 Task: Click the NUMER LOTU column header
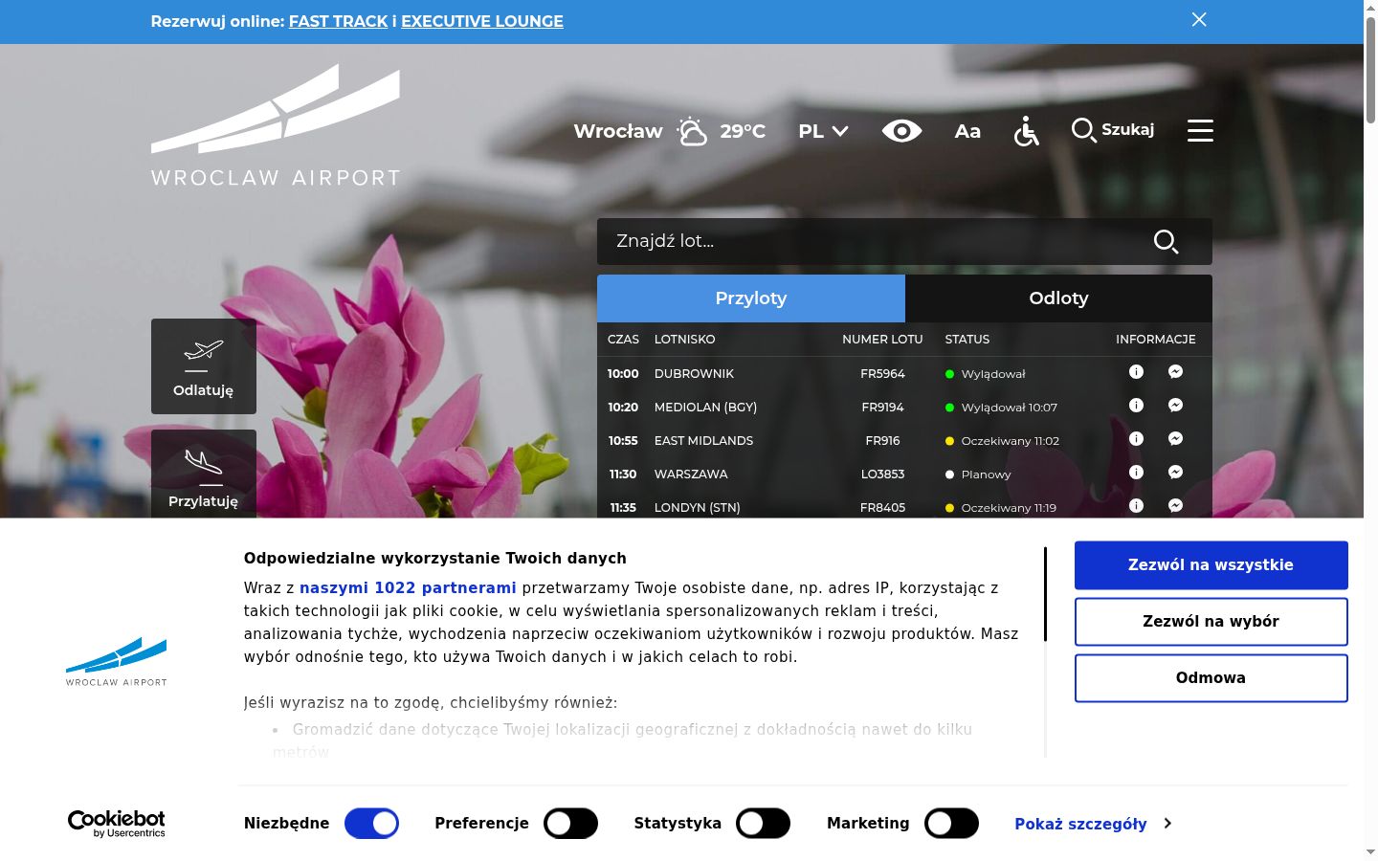tap(882, 340)
